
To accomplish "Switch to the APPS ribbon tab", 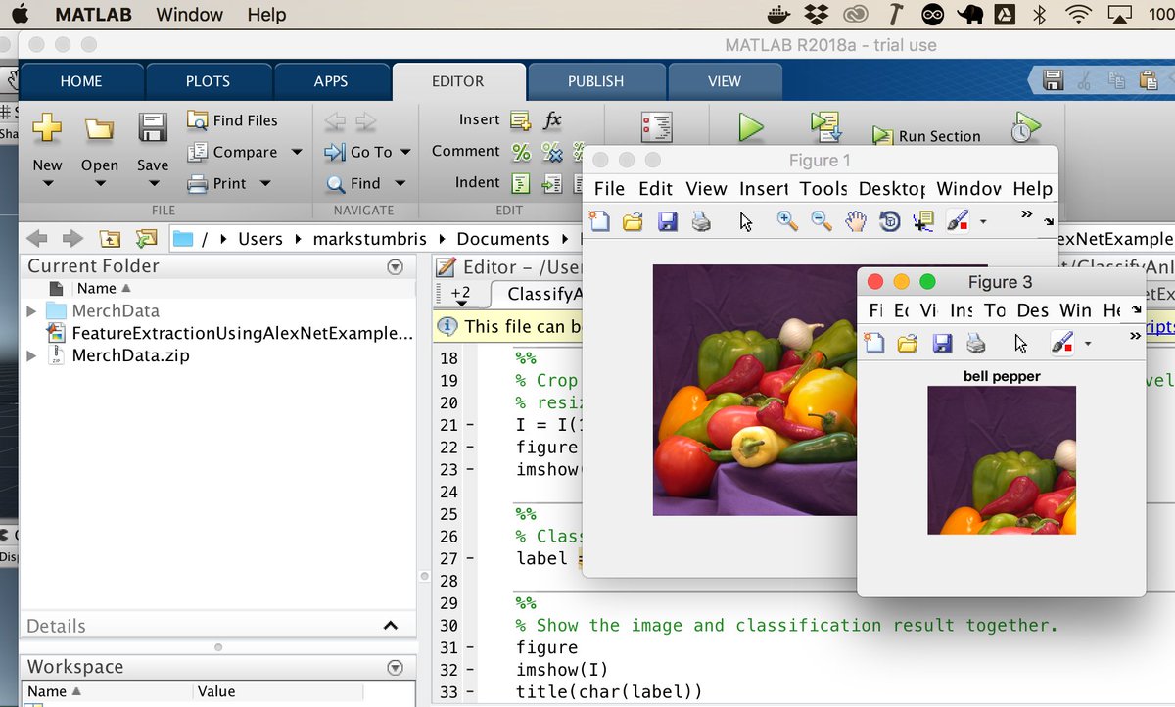I will coord(331,81).
